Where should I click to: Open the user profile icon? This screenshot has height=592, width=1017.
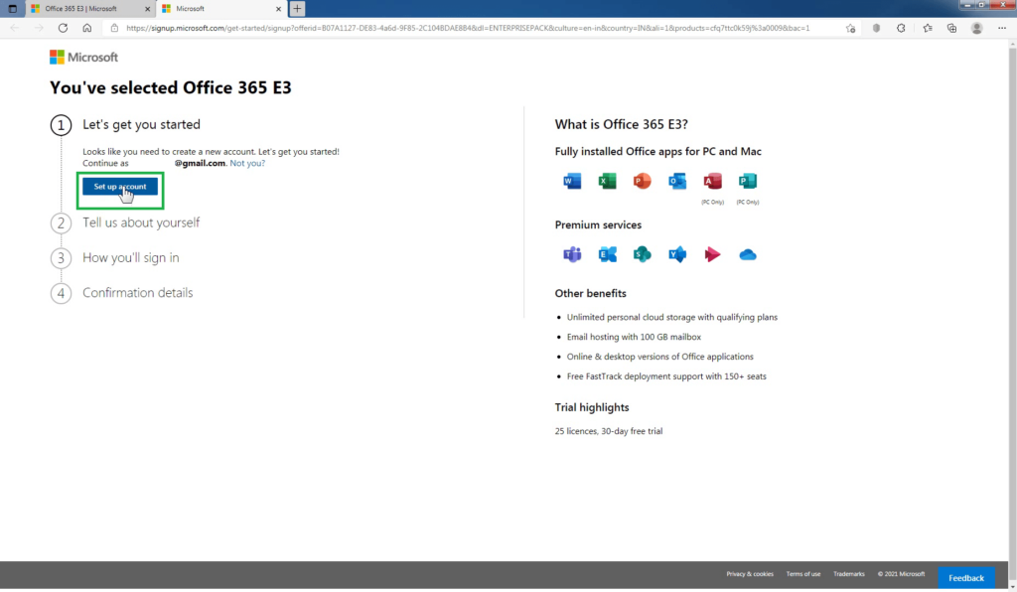(x=977, y=28)
